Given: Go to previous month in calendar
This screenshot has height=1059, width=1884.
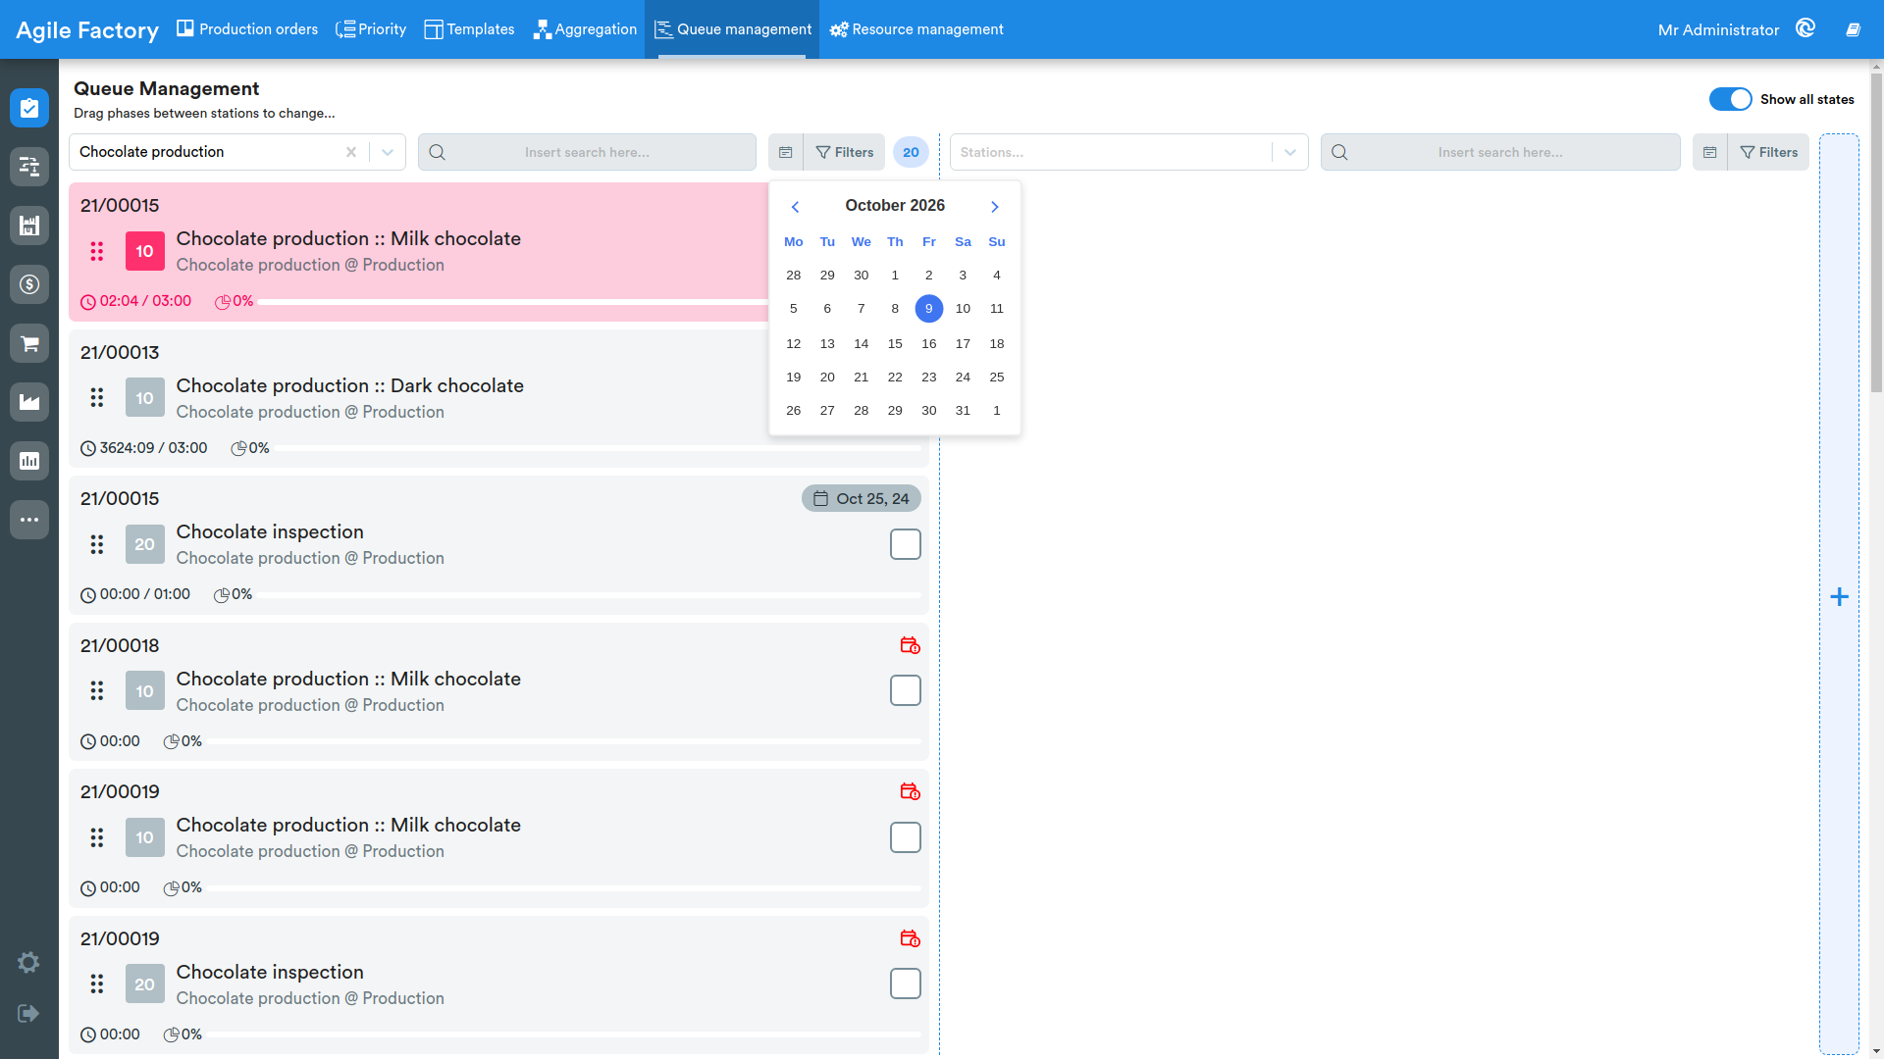Looking at the screenshot, I should pyautogui.click(x=796, y=207).
